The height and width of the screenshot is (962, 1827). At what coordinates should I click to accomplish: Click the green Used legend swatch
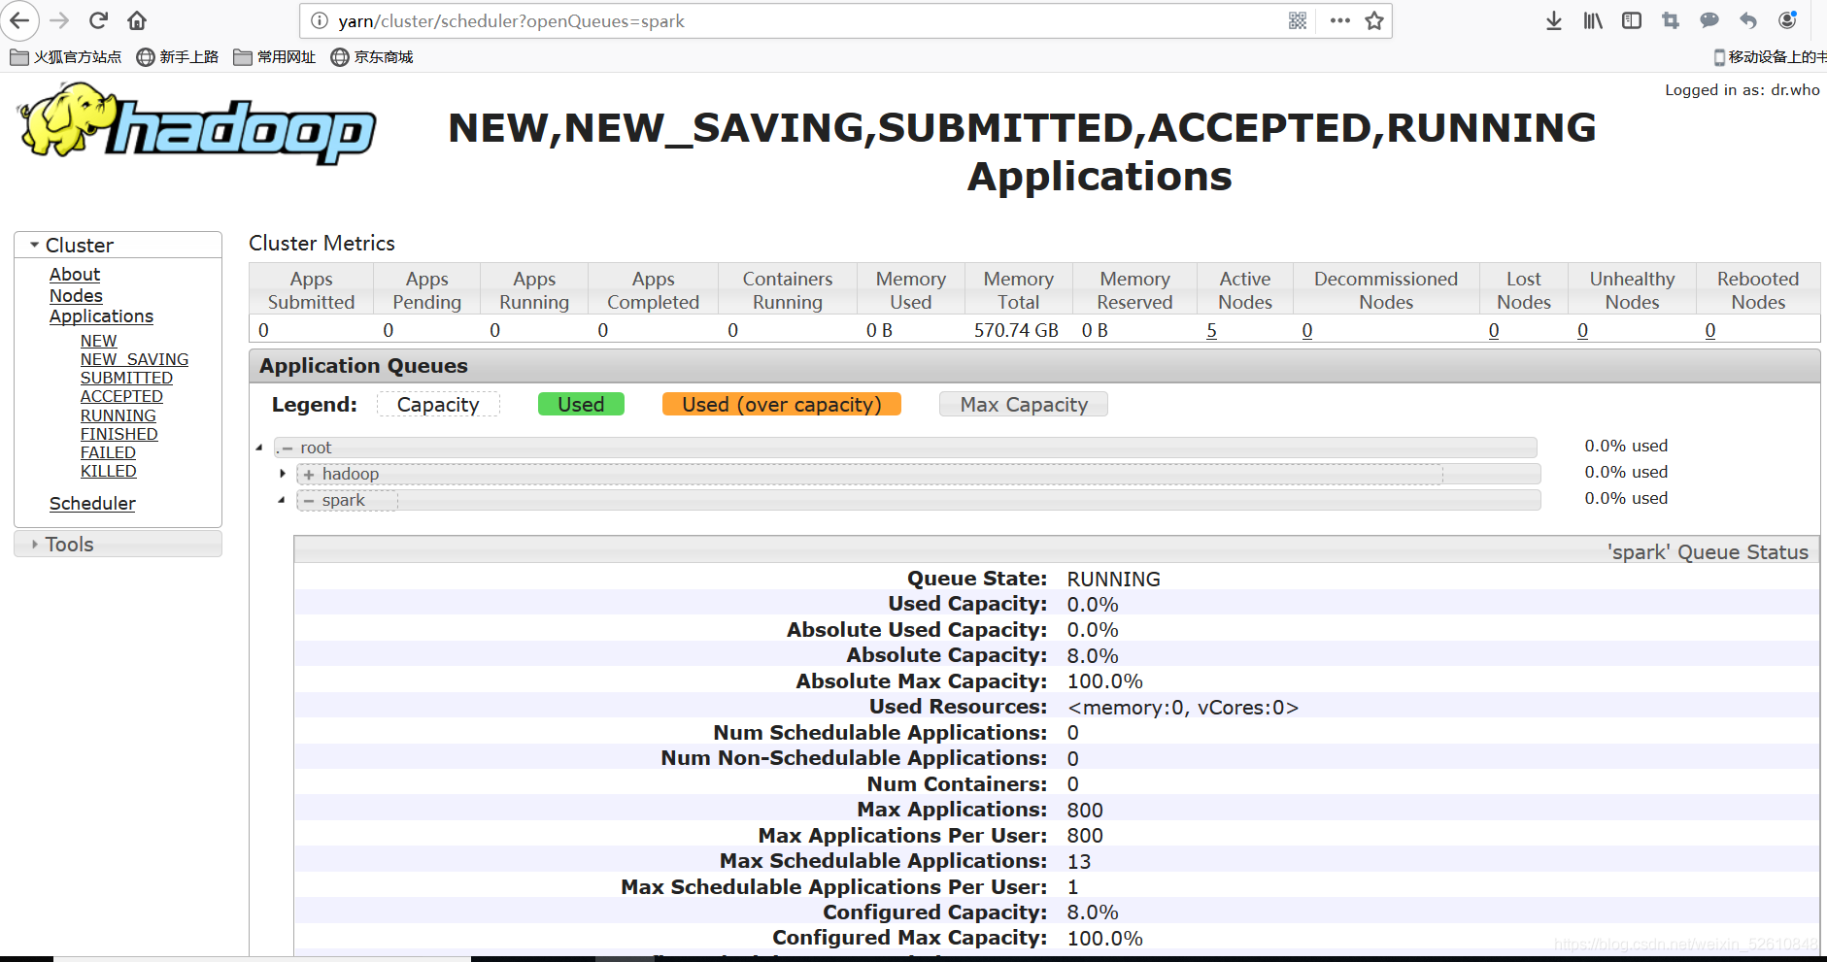point(581,404)
